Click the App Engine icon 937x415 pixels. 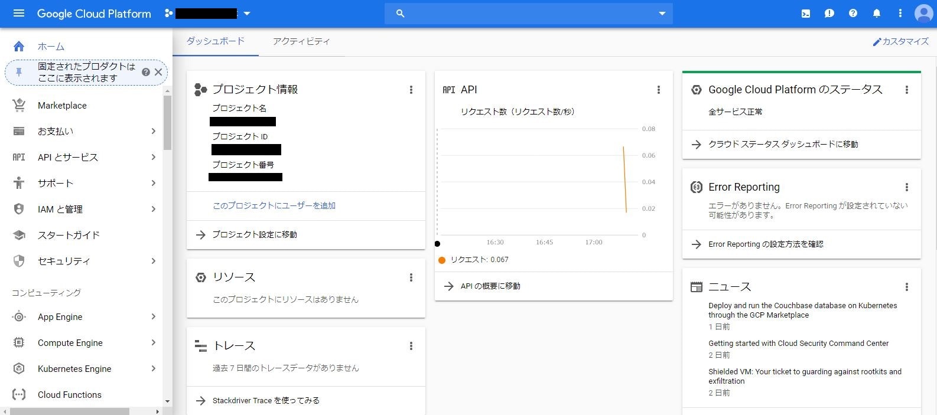(x=19, y=316)
